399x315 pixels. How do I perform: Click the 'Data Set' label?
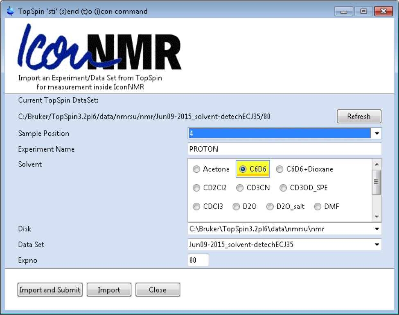[31, 244]
